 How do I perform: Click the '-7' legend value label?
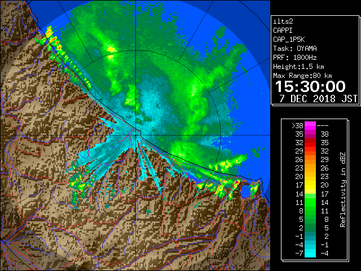click(299, 253)
